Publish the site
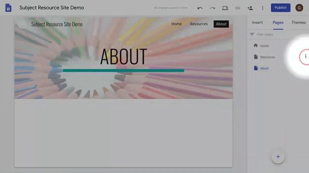 (x=281, y=8)
